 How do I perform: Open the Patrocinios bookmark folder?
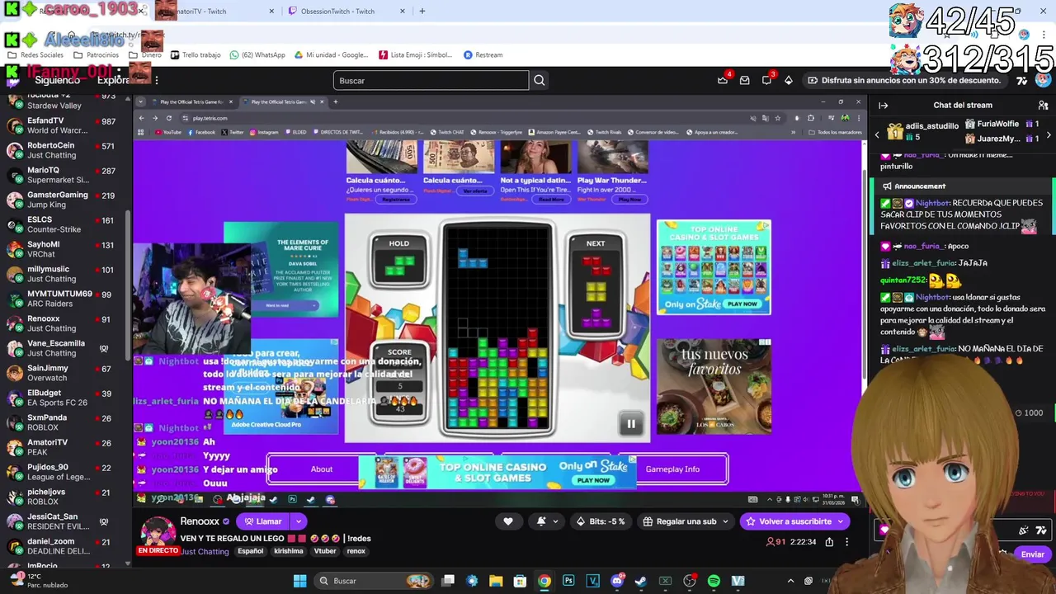click(x=97, y=54)
